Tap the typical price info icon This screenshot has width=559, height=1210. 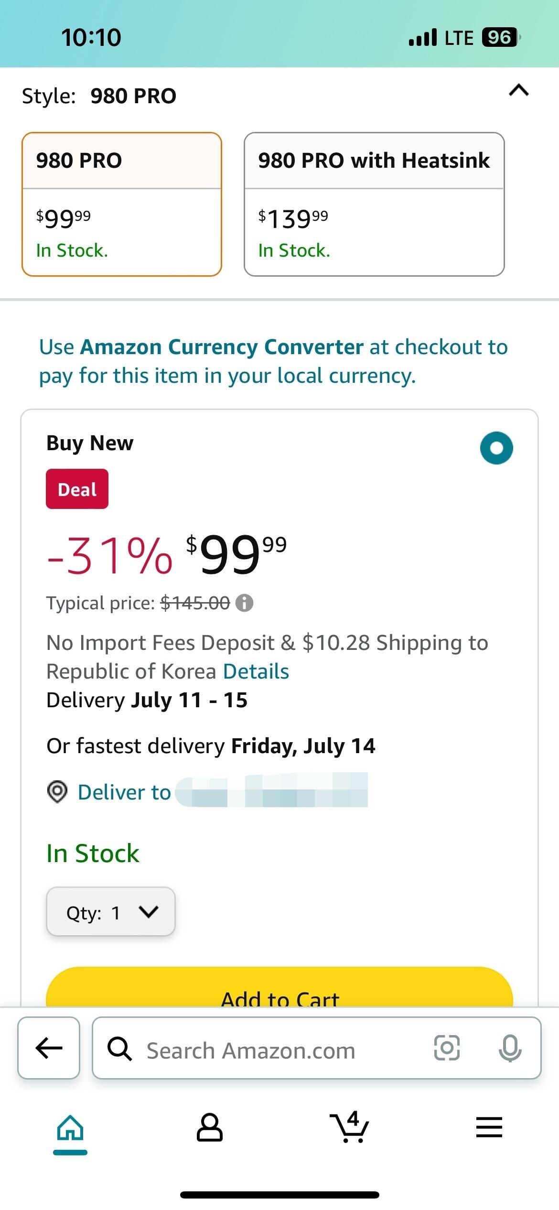[x=244, y=603]
